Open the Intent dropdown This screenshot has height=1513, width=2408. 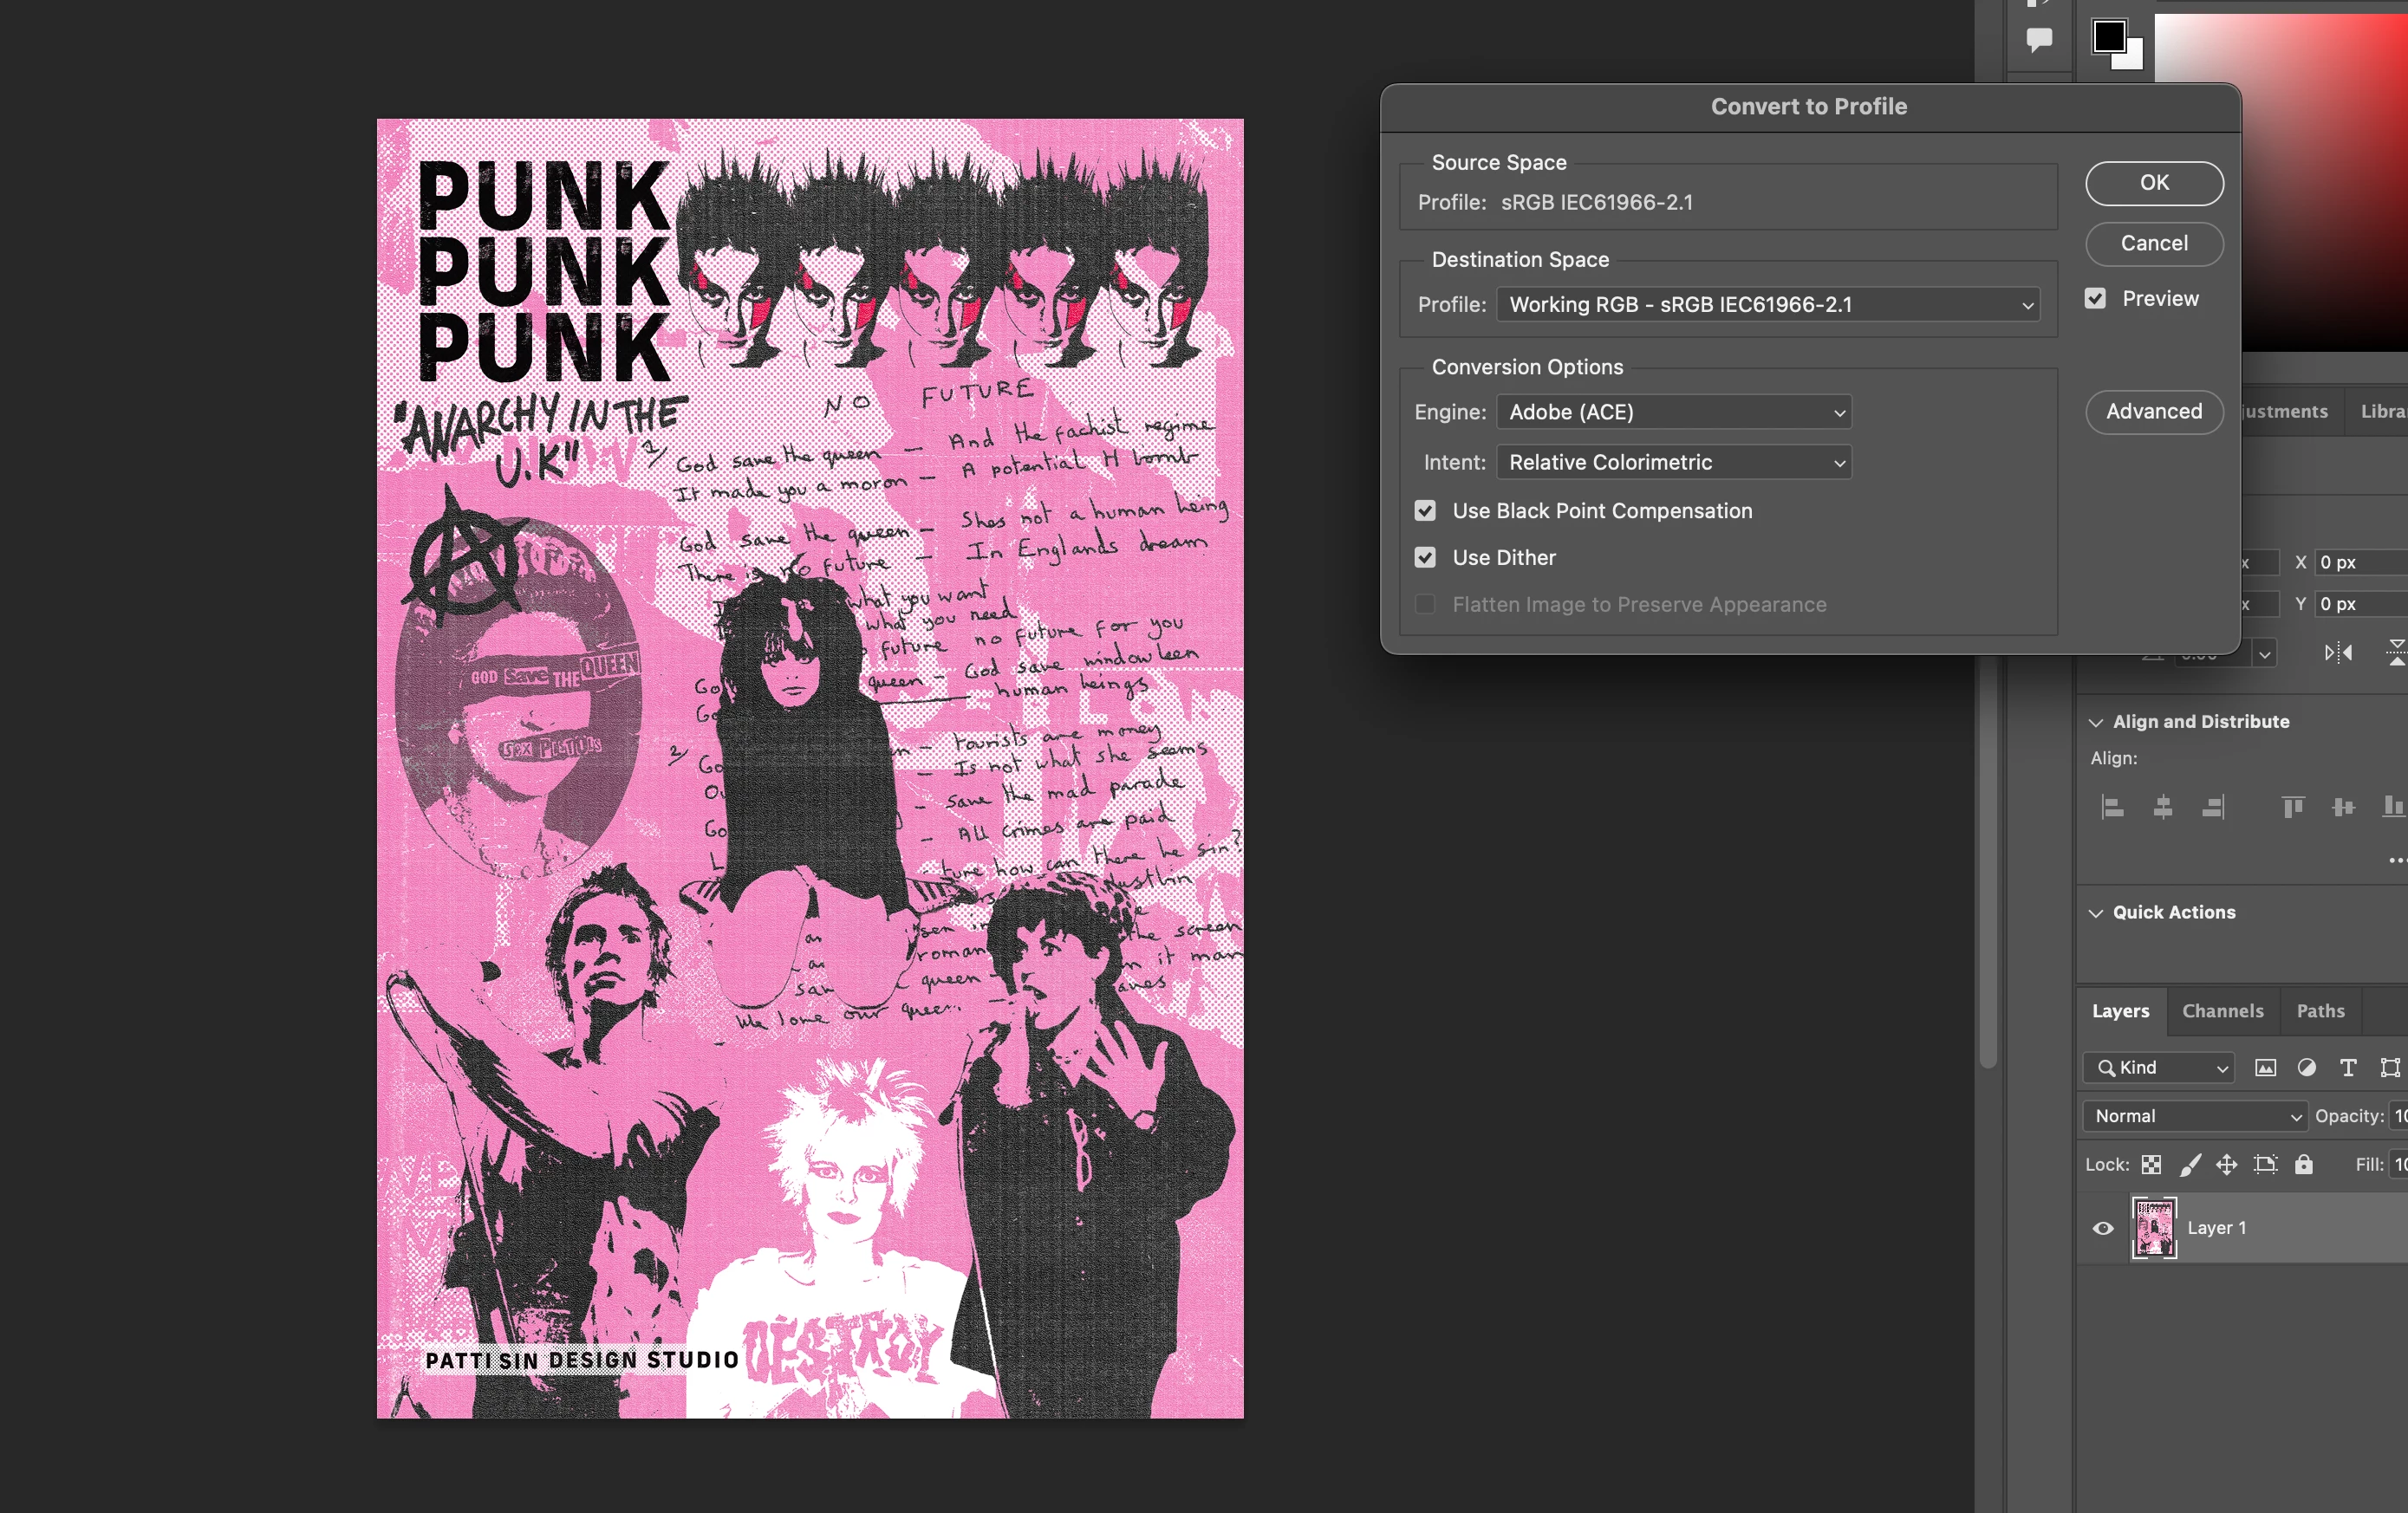tap(1673, 463)
